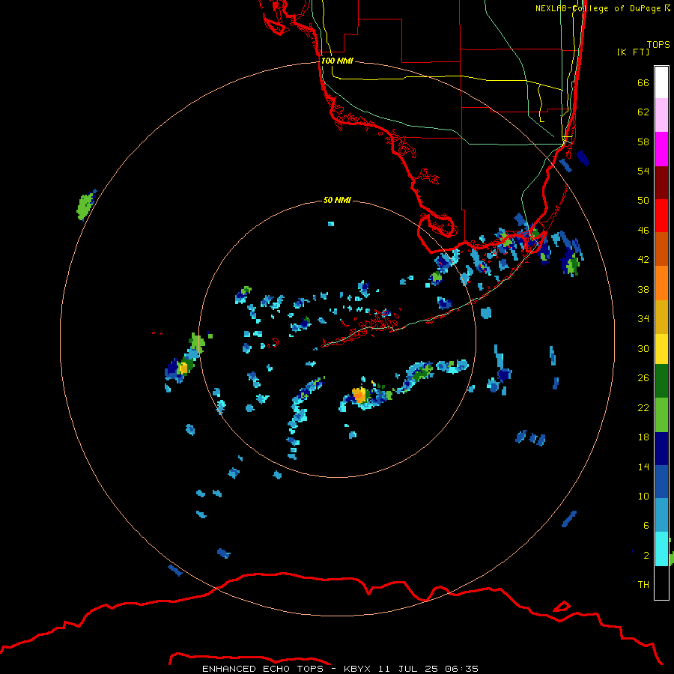Click the ENHANCED ECHO TOPS caption text
The width and height of the screenshot is (674, 674).
point(263,669)
